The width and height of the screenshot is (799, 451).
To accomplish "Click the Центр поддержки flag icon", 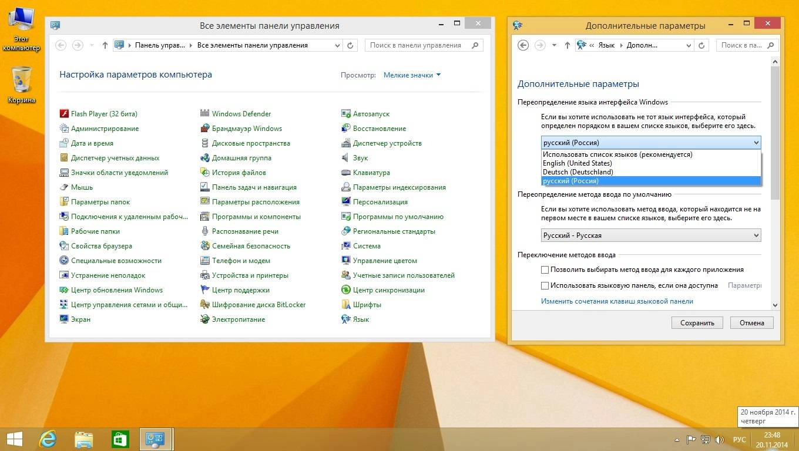I will pos(205,290).
